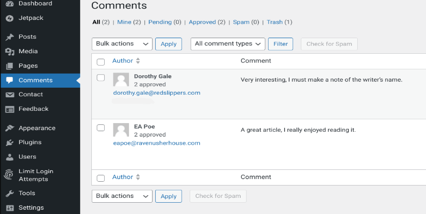Open Appearance in the sidebar menu

tap(37, 128)
